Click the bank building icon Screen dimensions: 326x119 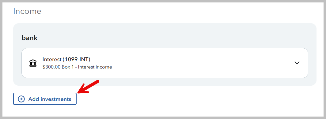(x=33, y=63)
